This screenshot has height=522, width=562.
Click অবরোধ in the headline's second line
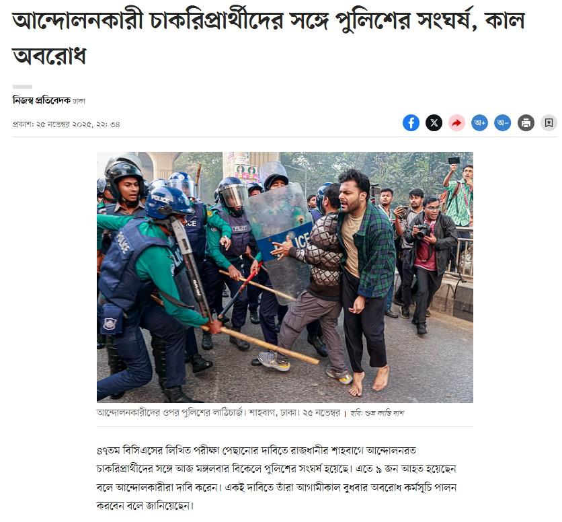(x=49, y=56)
